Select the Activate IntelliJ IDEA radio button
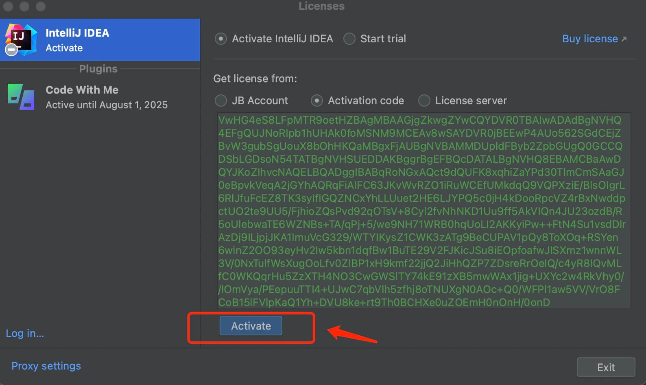Image resolution: width=646 pixels, height=385 pixels. point(221,39)
